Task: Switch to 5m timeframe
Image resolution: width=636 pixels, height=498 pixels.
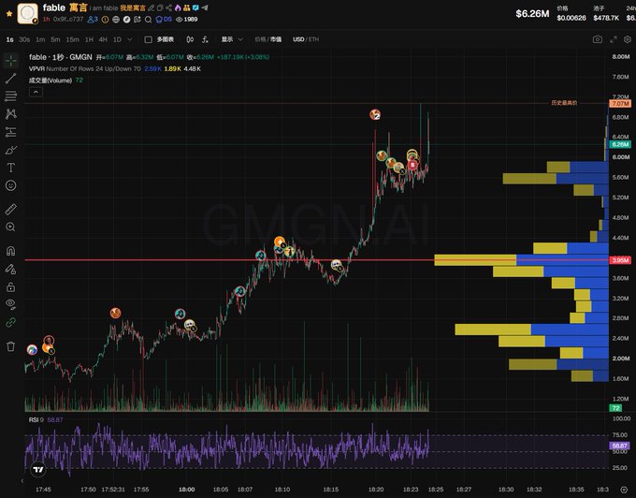Action: click(x=55, y=39)
